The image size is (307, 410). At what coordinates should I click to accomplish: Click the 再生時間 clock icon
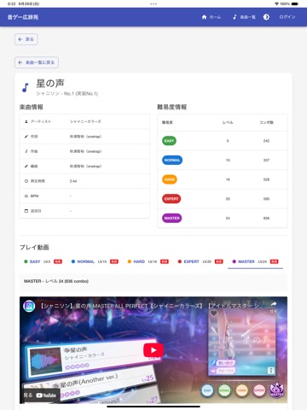tap(26, 181)
